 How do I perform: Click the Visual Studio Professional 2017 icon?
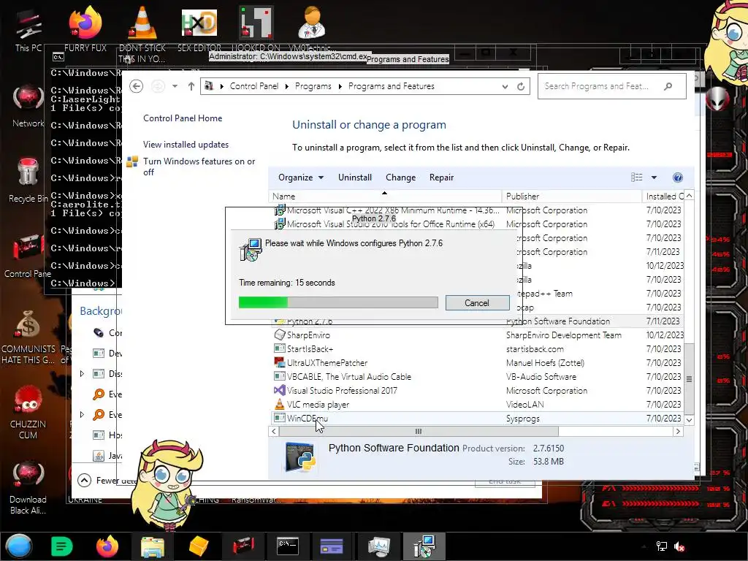[280, 390]
